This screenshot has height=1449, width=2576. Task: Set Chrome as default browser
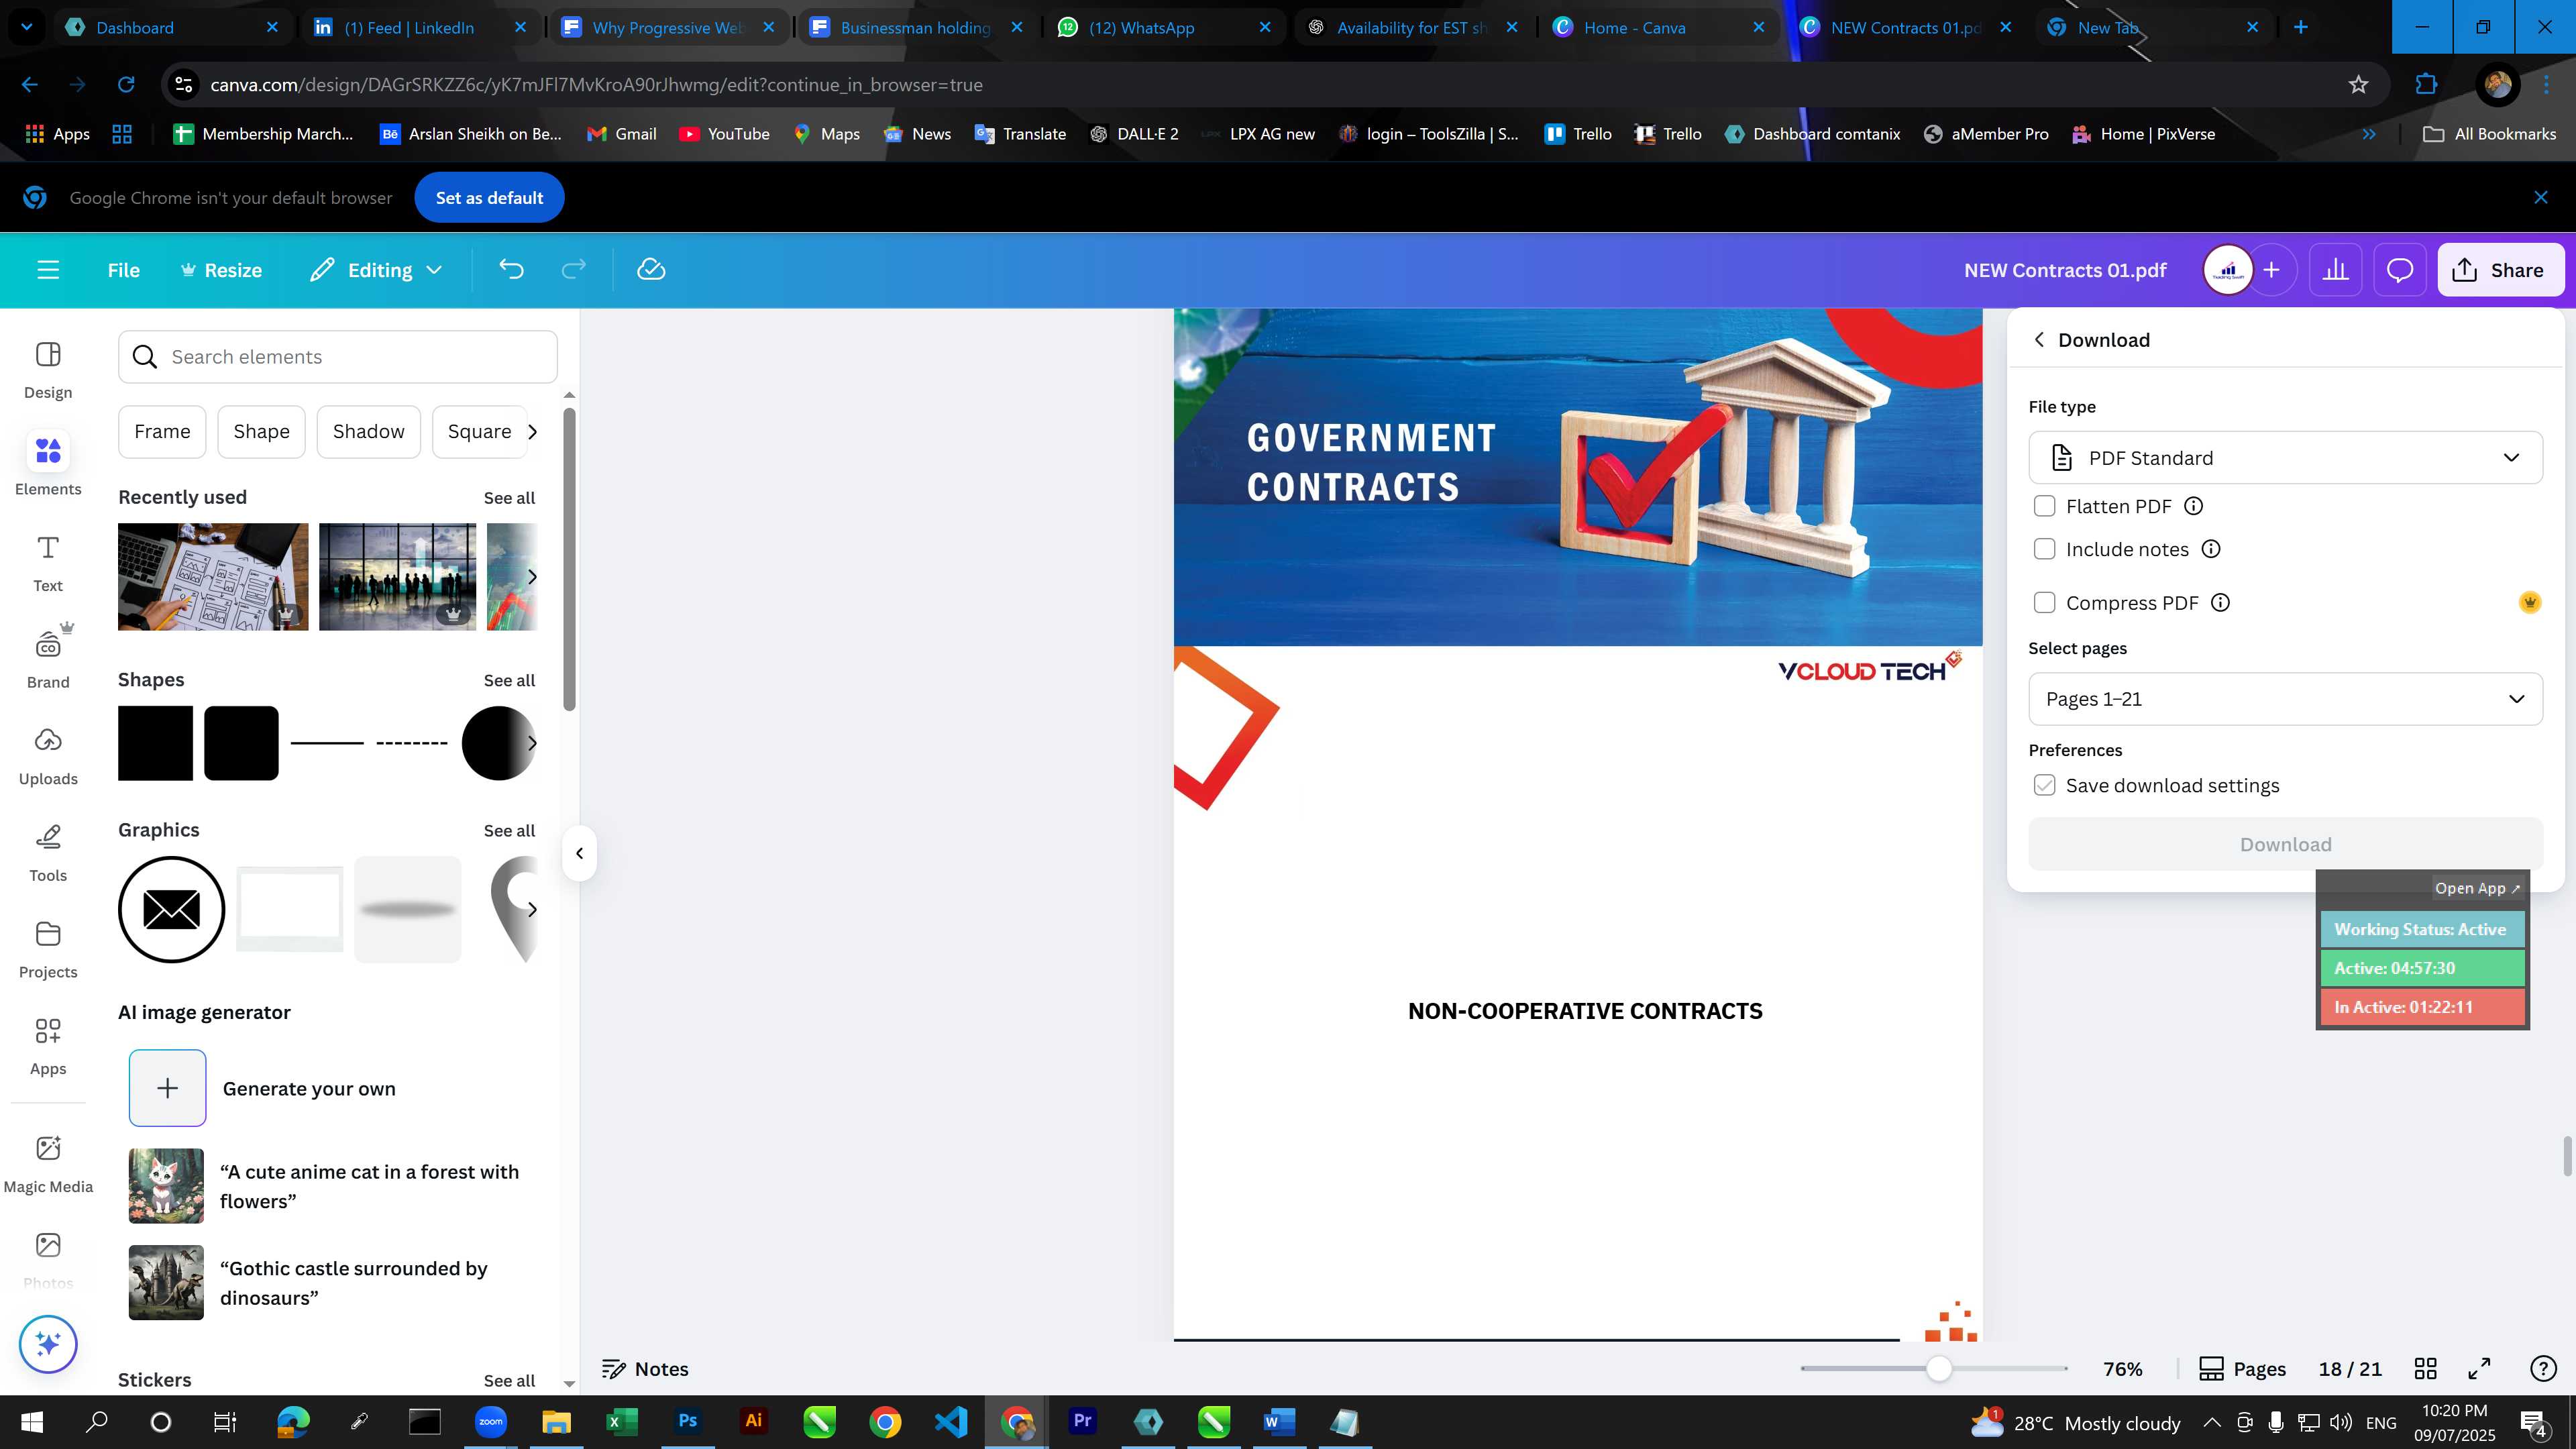(x=489, y=198)
